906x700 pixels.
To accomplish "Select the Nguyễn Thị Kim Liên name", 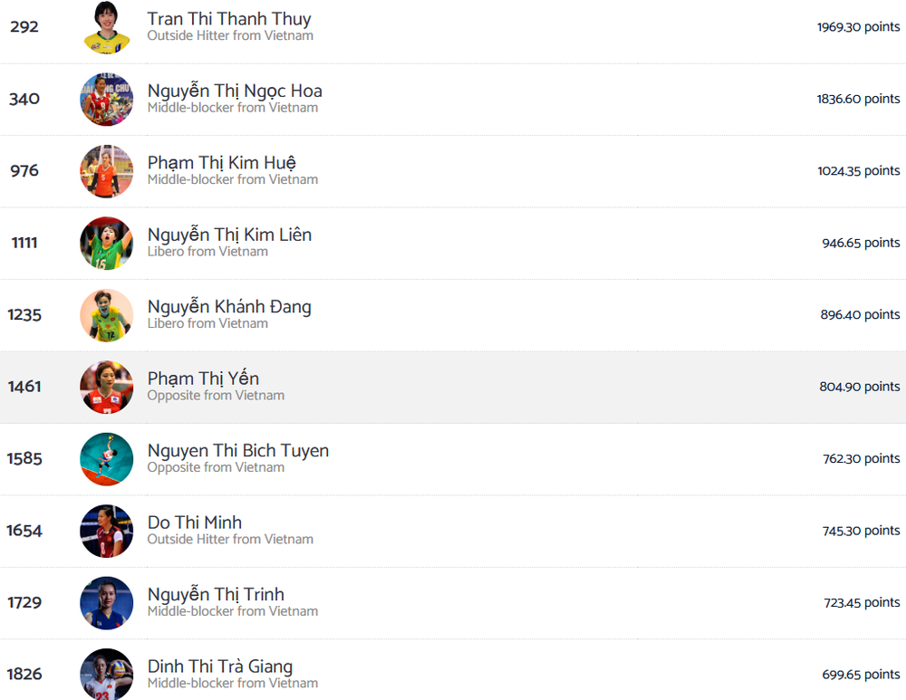I will (x=229, y=235).
